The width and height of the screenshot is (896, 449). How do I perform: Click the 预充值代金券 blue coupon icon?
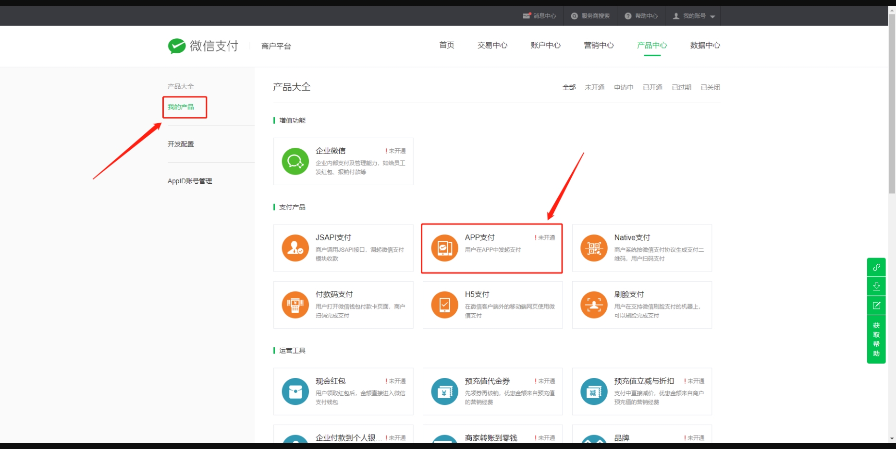point(444,391)
